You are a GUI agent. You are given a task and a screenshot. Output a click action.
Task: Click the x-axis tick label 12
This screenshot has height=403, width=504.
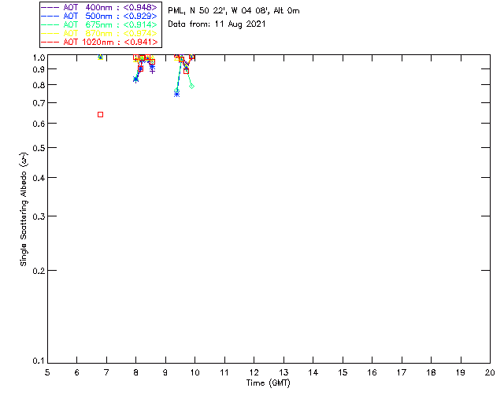coord(254,372)
